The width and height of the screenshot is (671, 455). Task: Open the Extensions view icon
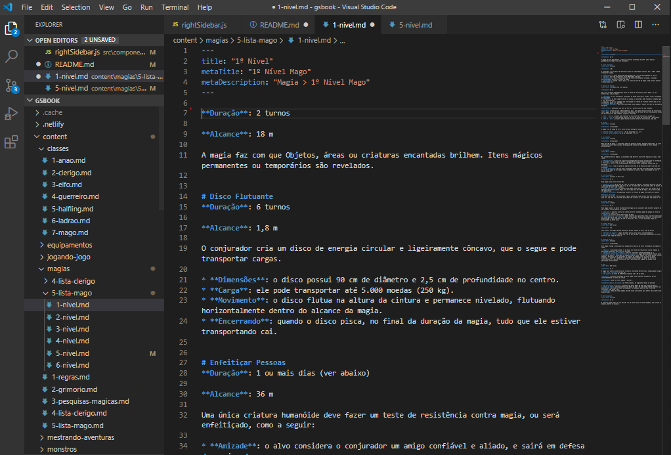(12, 142)
